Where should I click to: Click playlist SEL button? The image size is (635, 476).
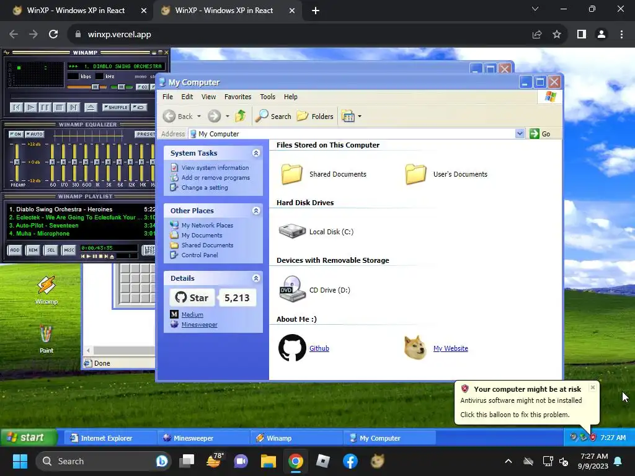click(x=51, y=250)
